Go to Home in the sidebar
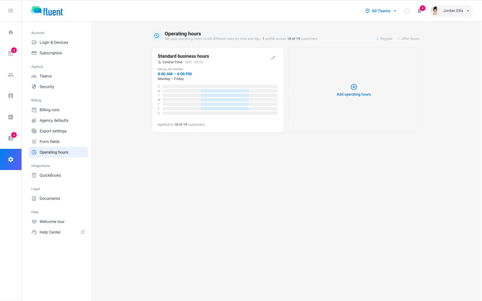The image size is (482, 301). 11,32
